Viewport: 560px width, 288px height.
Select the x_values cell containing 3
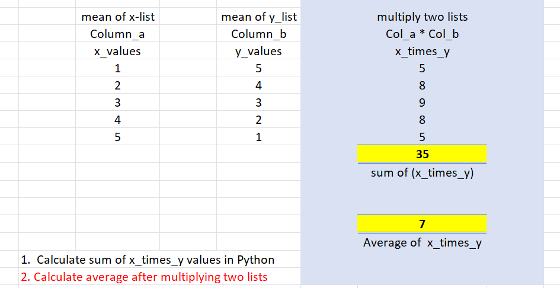coord(117,102)
